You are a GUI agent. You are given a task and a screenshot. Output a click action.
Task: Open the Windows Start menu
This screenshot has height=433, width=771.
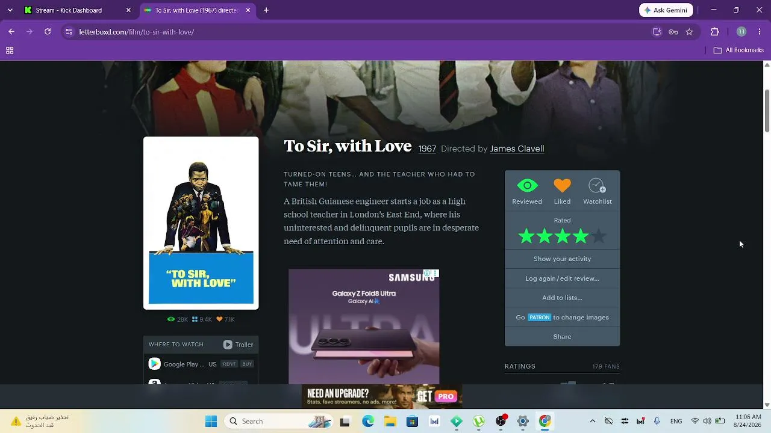[211, 422]
